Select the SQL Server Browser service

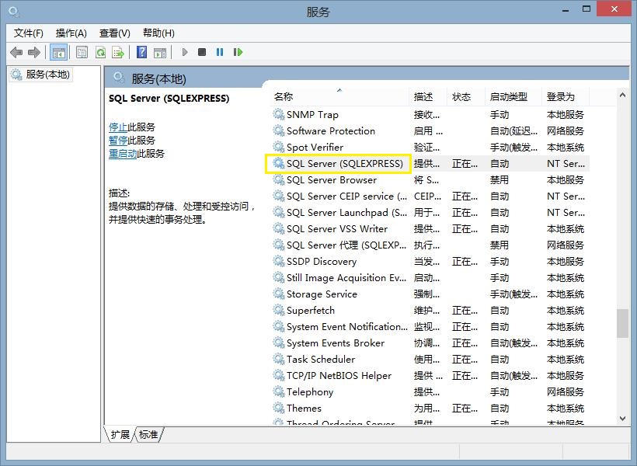click(x=430, y=180)
